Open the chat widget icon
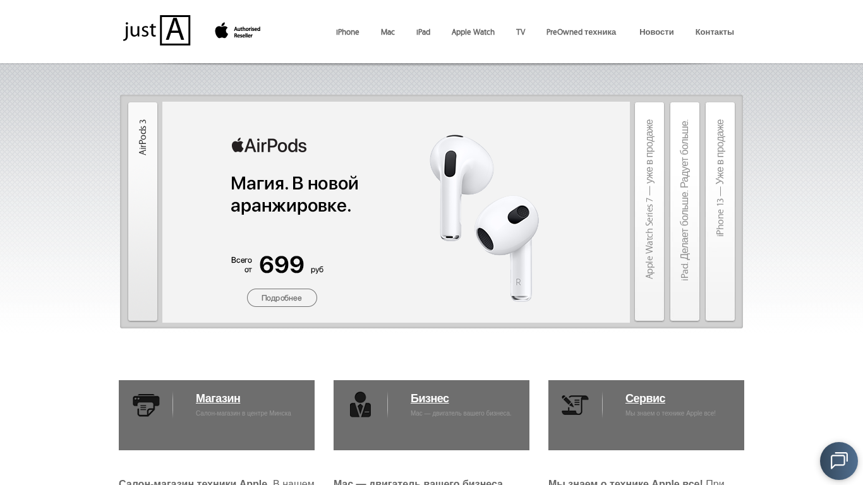The width and height of the screenshot is (863, 485). (x=839, y=461)
